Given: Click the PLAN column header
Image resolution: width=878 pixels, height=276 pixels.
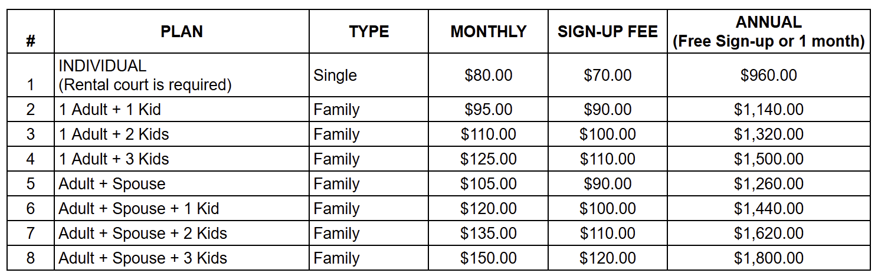Looking at the screenshot, I should pos(181,32).
